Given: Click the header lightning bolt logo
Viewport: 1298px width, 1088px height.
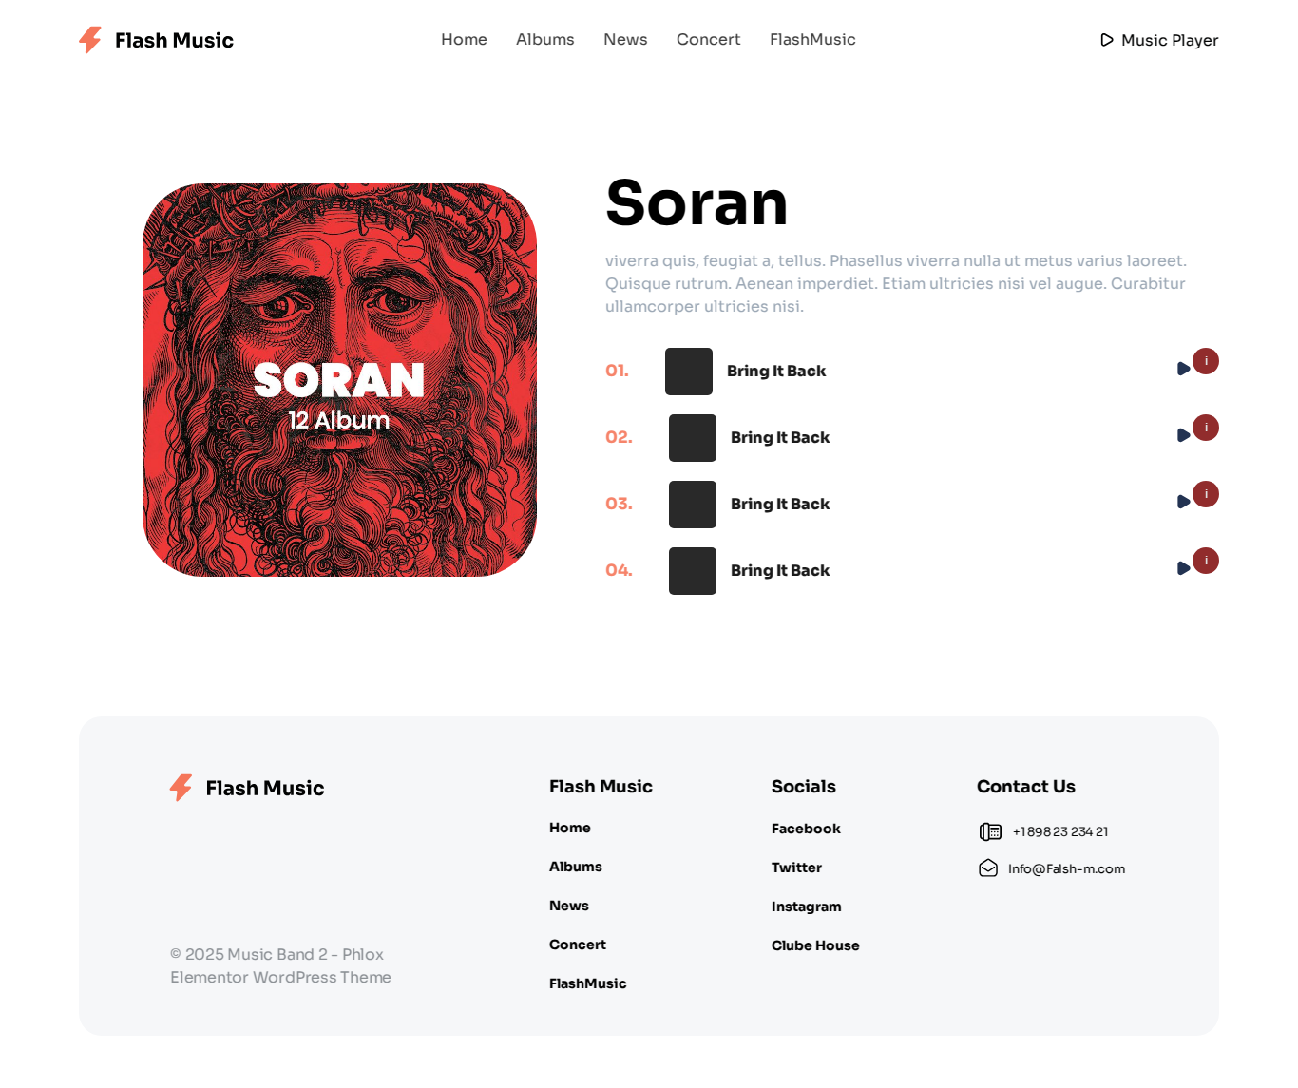Looking at the screenshot, I should pos(90,40).
